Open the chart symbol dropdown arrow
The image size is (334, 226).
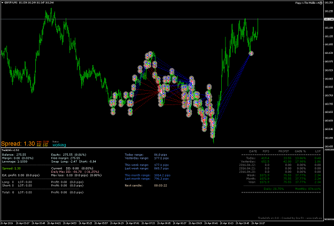tap(2, 3)
